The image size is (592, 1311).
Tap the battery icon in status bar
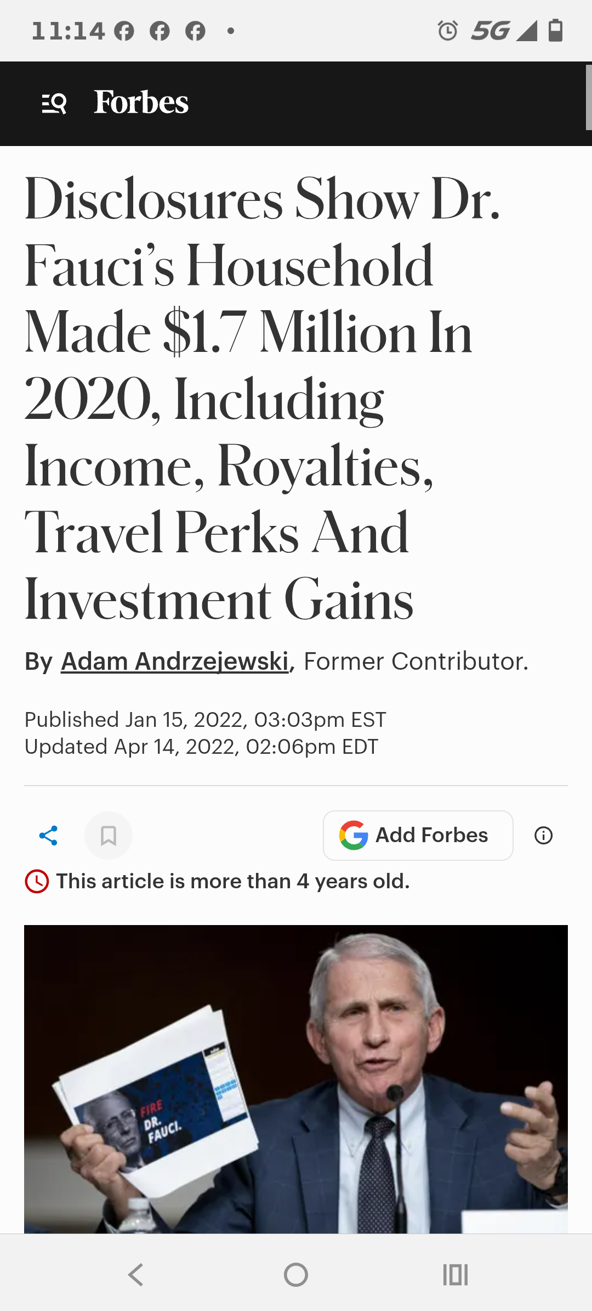coord(556,30)
